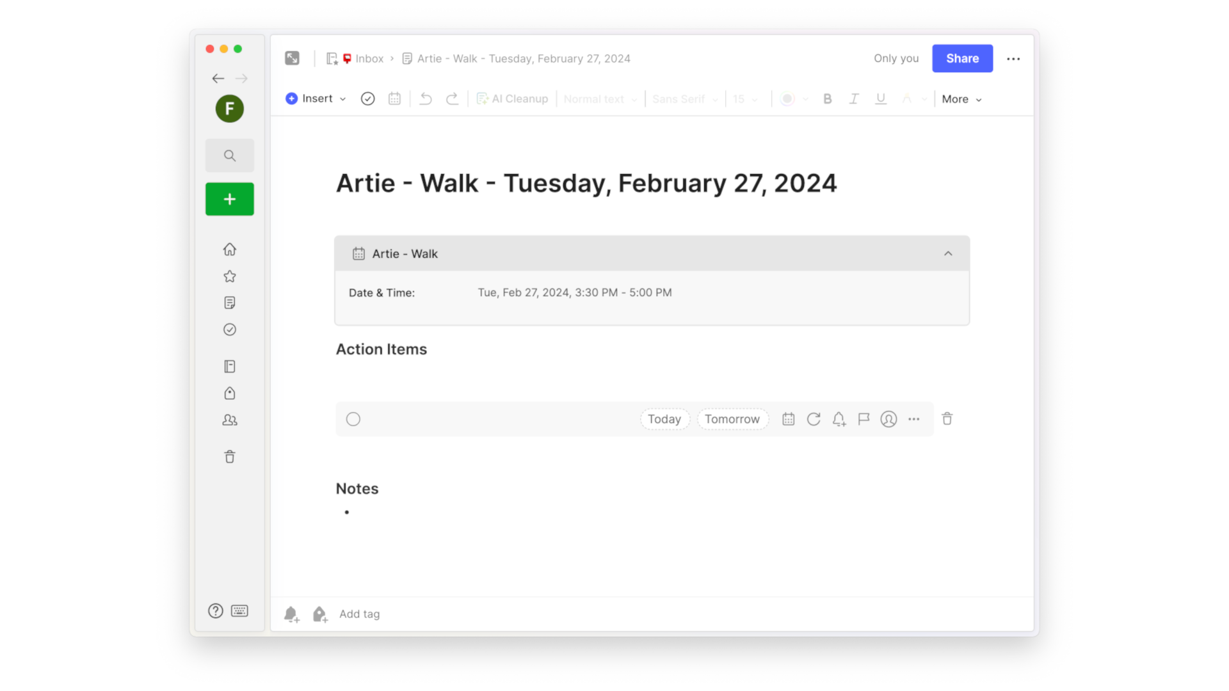Check off the empty task circle
1229x691 pixels.
click(x=353, y=419)
